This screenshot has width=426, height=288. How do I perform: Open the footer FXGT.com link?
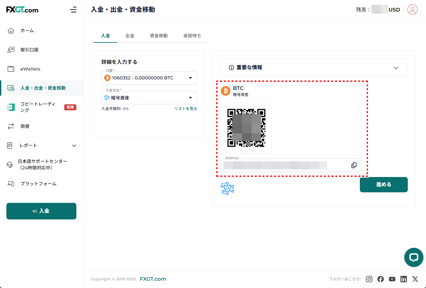[x=153, y=279]
